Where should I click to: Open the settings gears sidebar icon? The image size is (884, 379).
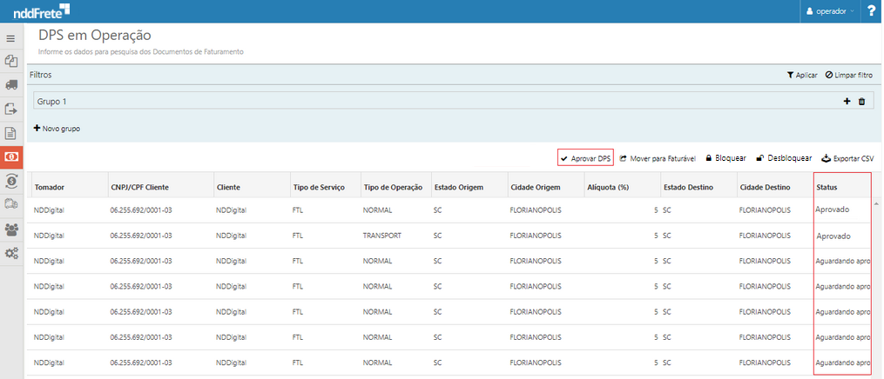(11, 253)
